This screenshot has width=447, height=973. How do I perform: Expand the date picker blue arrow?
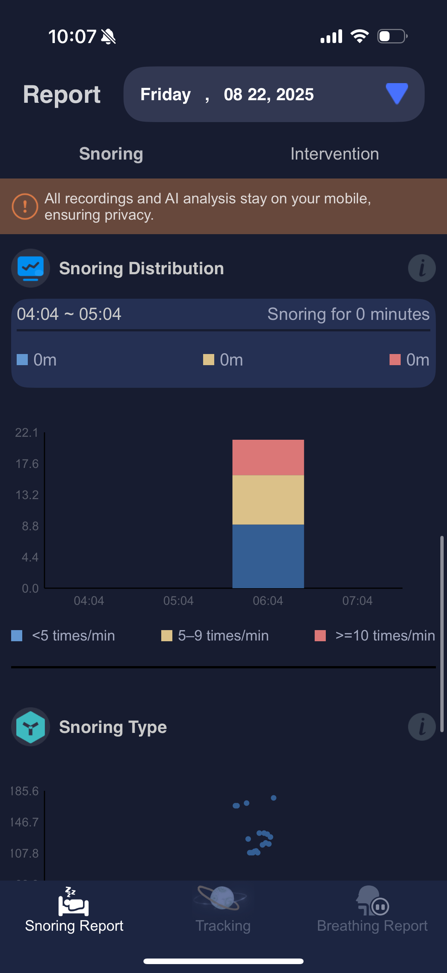pyautogui.click(x=397, y=94)
